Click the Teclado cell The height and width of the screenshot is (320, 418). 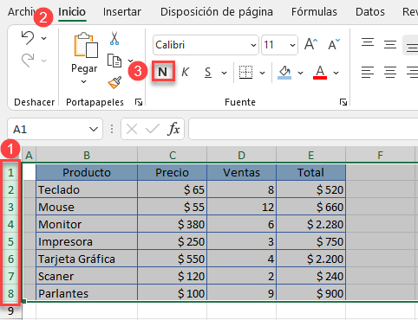pos(87,189)
